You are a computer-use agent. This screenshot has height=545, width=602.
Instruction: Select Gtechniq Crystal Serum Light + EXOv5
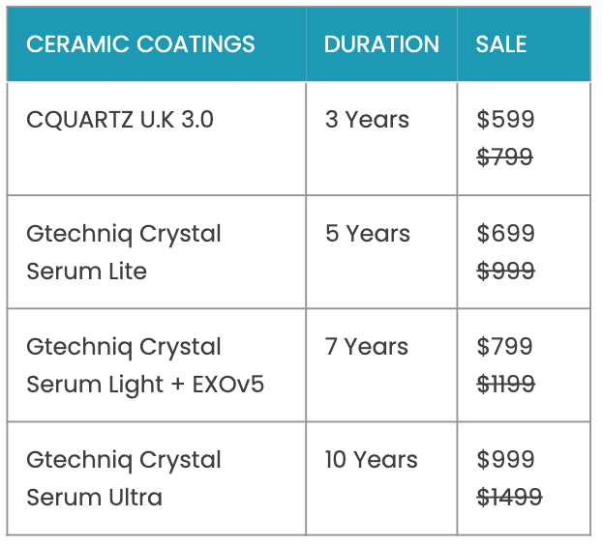pos(144,365)
